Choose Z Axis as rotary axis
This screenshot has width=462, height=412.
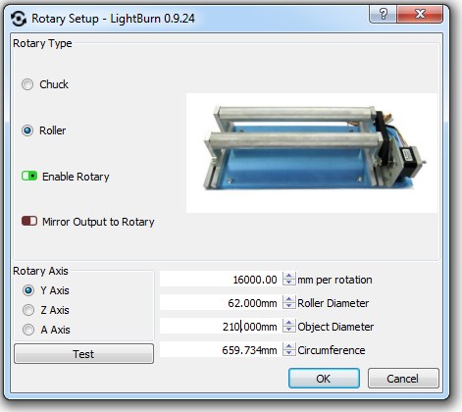click(28, 310)
